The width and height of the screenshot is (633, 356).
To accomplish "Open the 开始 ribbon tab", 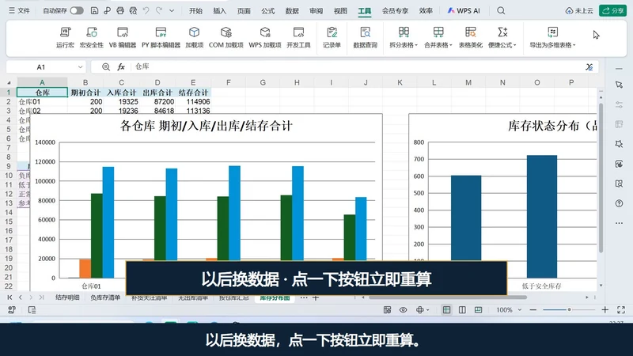I will pyautogui.click(x=195, y=11).
